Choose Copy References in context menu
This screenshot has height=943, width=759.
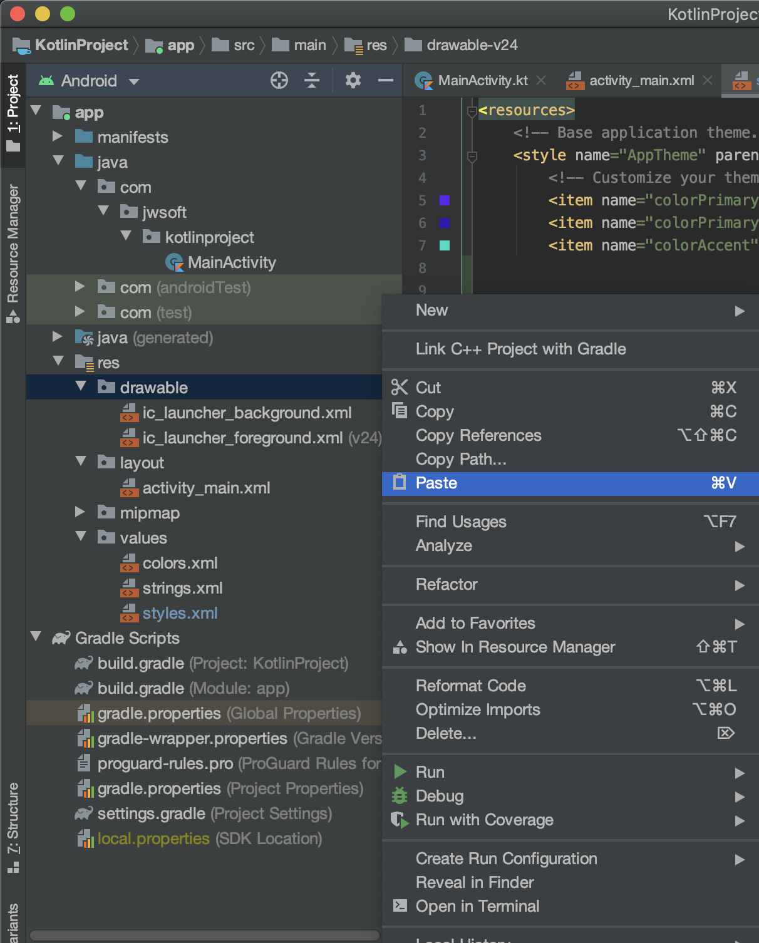[570, 435]
